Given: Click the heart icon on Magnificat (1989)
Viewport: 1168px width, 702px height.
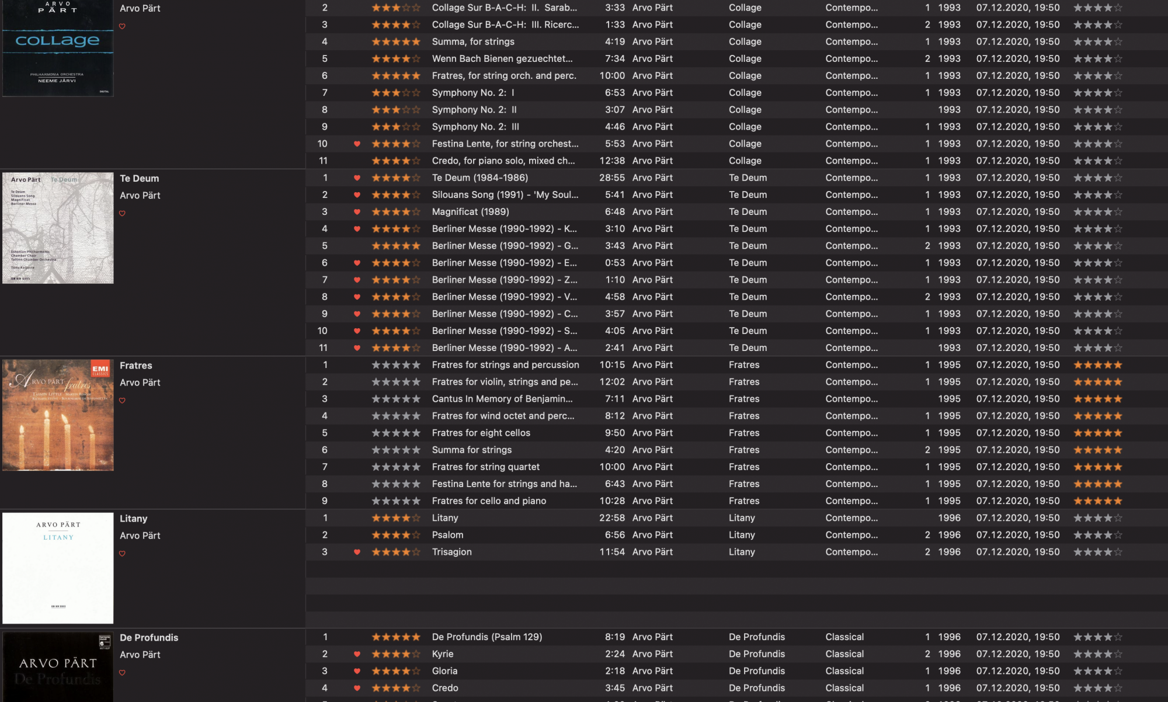Looking at the screenshot, I should click(x=357, y=212).
